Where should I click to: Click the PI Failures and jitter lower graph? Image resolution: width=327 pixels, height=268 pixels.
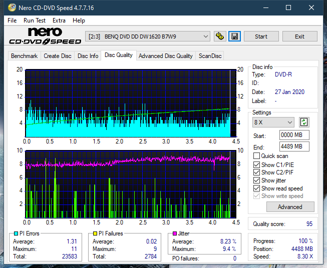(x=131, y=184)
